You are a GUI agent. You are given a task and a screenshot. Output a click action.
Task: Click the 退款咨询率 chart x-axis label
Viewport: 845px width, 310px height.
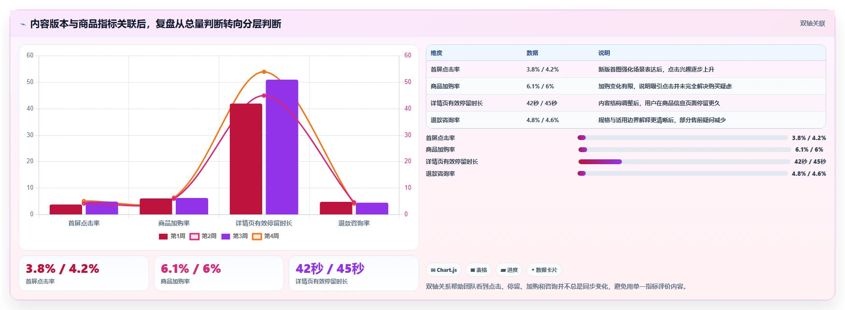click(354, 223)
